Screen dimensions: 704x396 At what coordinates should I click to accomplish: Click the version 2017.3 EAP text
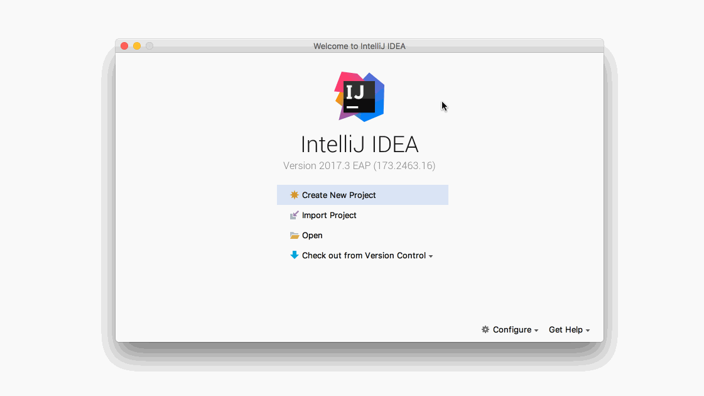[x=359, y=166]
